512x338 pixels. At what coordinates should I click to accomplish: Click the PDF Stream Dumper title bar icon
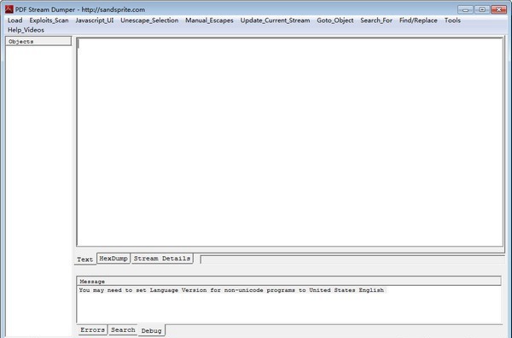(x=9, y=9)
